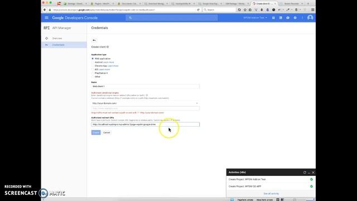Click the Create button

[x=96, y=132]
